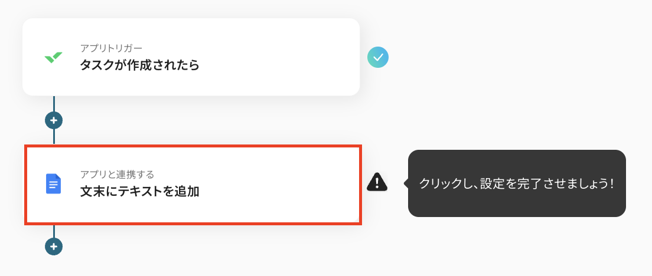This screenshot has height=276, width=652.
Task: Click the connector line below the Docs action card
Action: [x=54, y=231]
